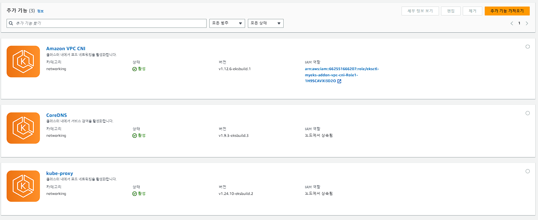Viewport: 538px width, 220px height.
Task: Click page number 1 in pagination
Action: coord(519,23)
